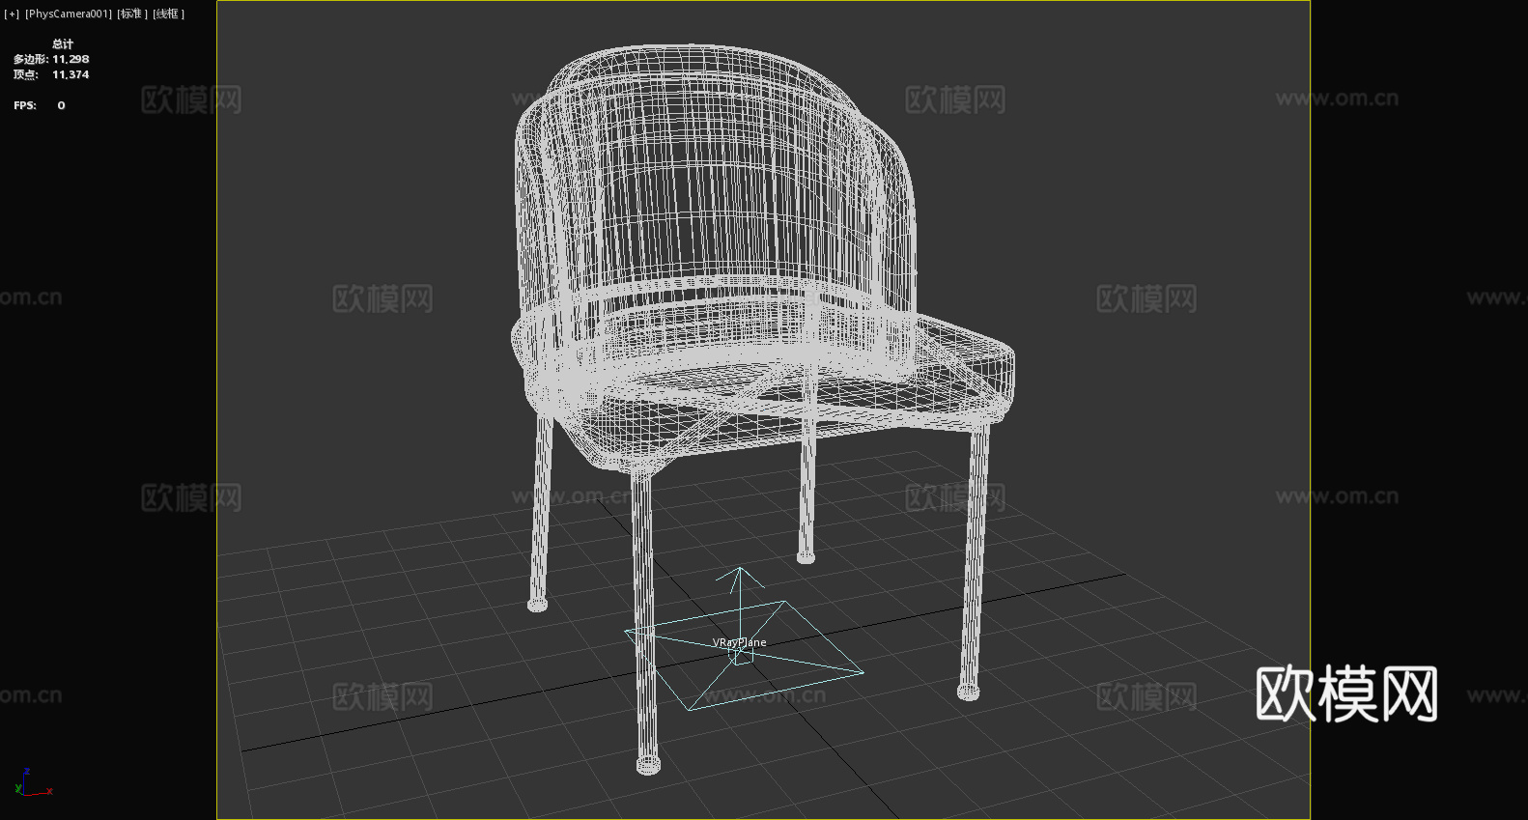
Task: Open the 线框 display mode menu
Action: 168,14
